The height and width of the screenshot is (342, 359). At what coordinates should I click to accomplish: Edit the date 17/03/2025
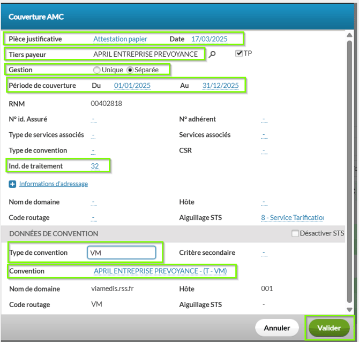pos(209,39)
